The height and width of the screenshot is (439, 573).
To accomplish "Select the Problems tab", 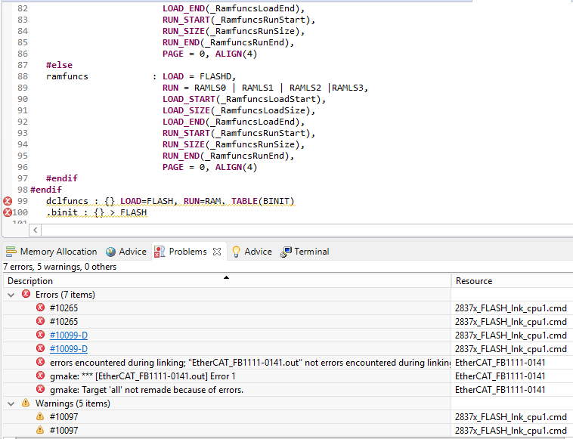I will (187, 252).
